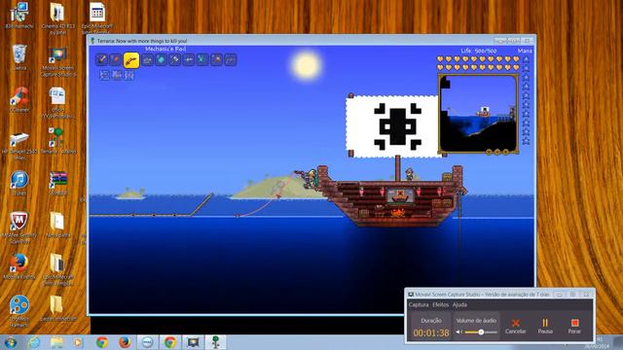Open the Windows Start button
The image size is (623, 350).
coord(11,342)
